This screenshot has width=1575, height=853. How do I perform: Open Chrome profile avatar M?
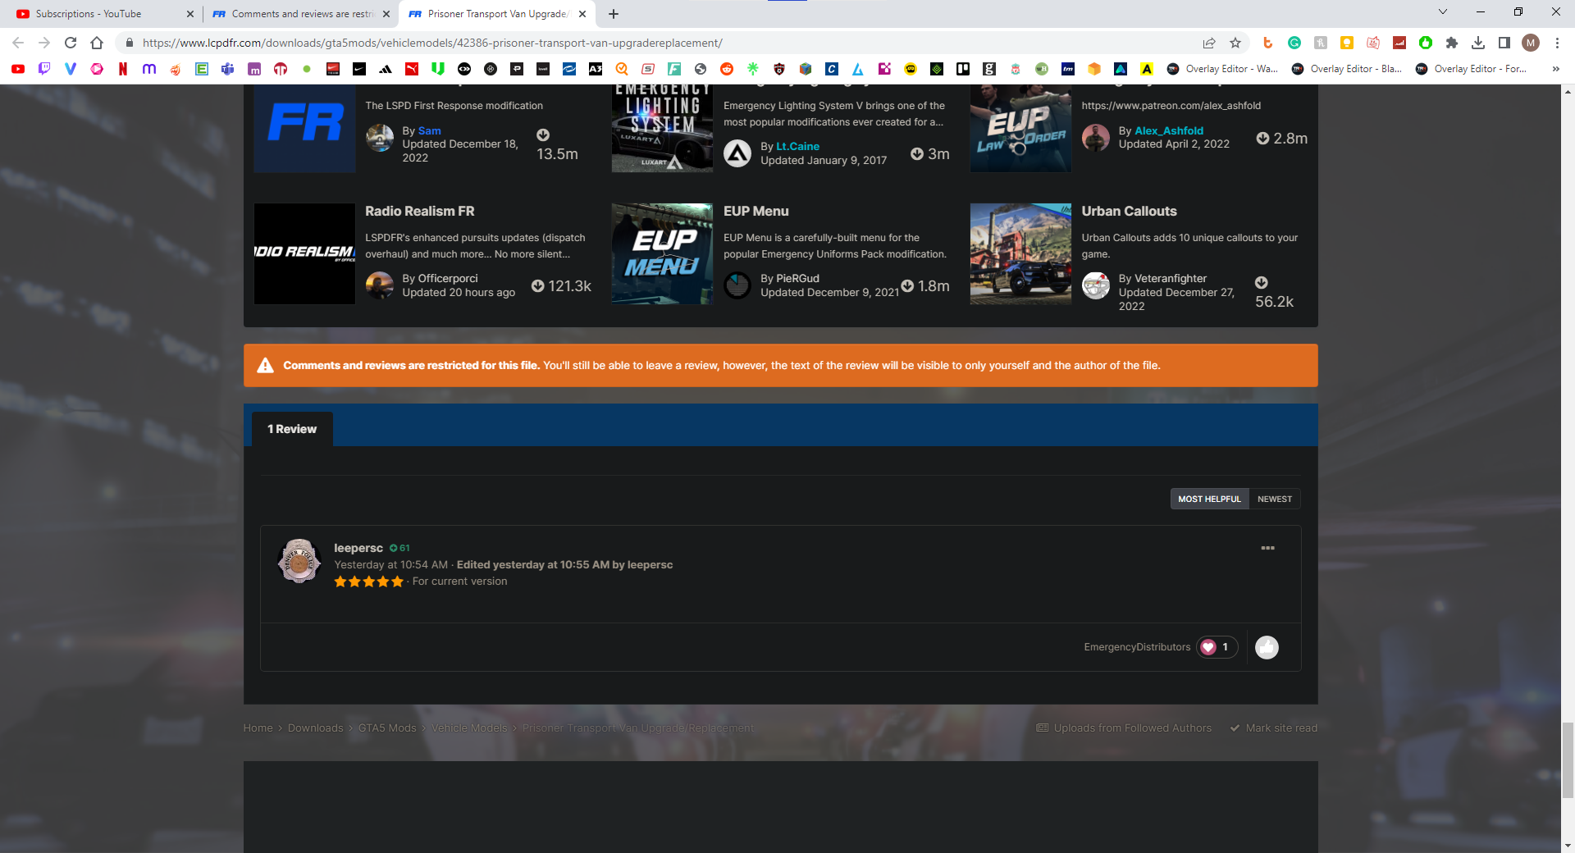pos(1531,43)
